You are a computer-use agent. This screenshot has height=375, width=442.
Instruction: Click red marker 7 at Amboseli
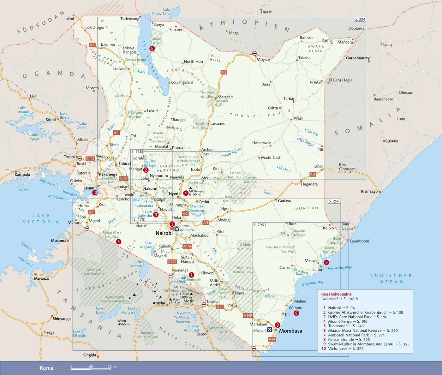[x=191, y=275]
